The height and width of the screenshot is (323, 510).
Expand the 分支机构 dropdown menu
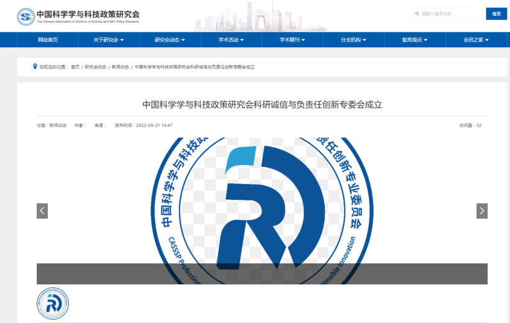[x=353, y=39]
